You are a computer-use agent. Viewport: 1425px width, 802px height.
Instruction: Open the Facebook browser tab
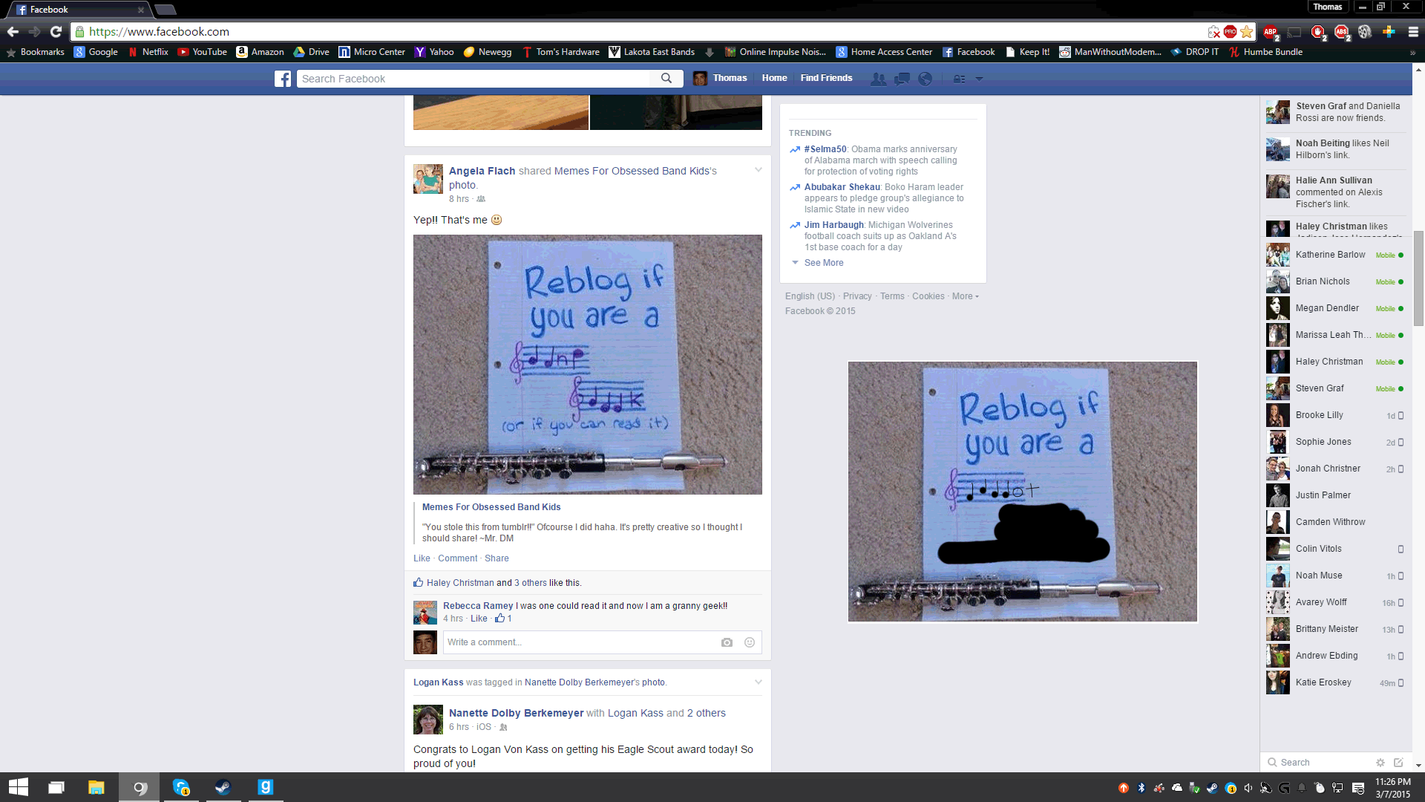(x=78, y=10)
